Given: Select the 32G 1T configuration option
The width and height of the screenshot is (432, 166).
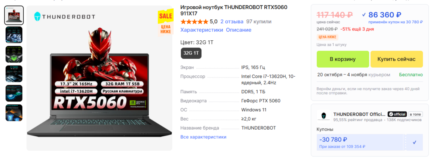Looking at the screenshot, I should pos(191,53).
